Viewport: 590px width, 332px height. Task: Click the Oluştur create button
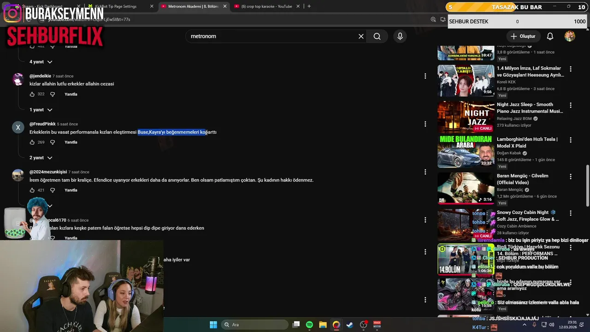tap(523, 36)
